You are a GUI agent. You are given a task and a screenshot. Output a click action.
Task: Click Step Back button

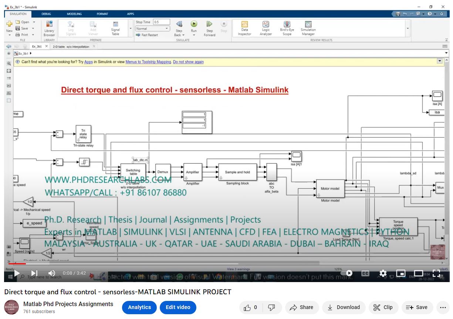click(179, 28)
